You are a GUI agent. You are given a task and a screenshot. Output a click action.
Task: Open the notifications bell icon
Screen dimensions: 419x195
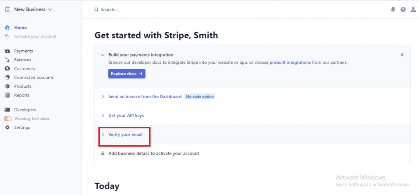point(393,10)
